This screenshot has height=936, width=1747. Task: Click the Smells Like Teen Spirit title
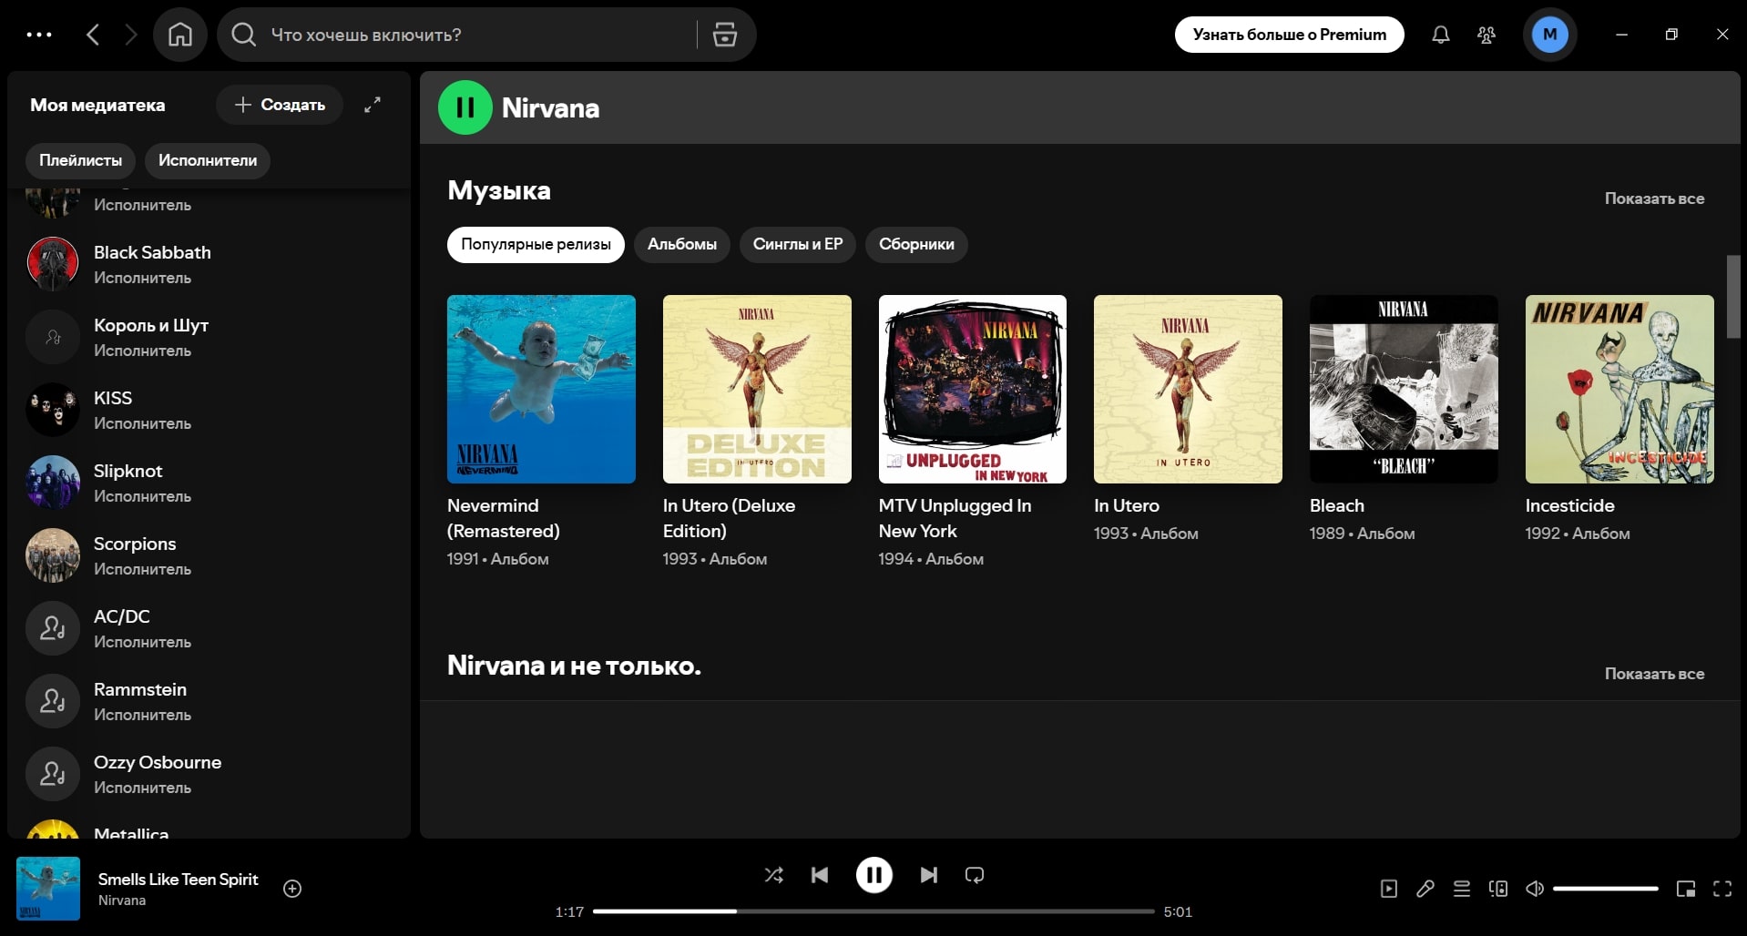click(178, 879)
